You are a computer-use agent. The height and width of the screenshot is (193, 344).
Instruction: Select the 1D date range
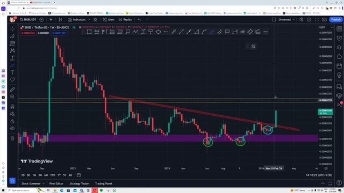pos(23,175)
